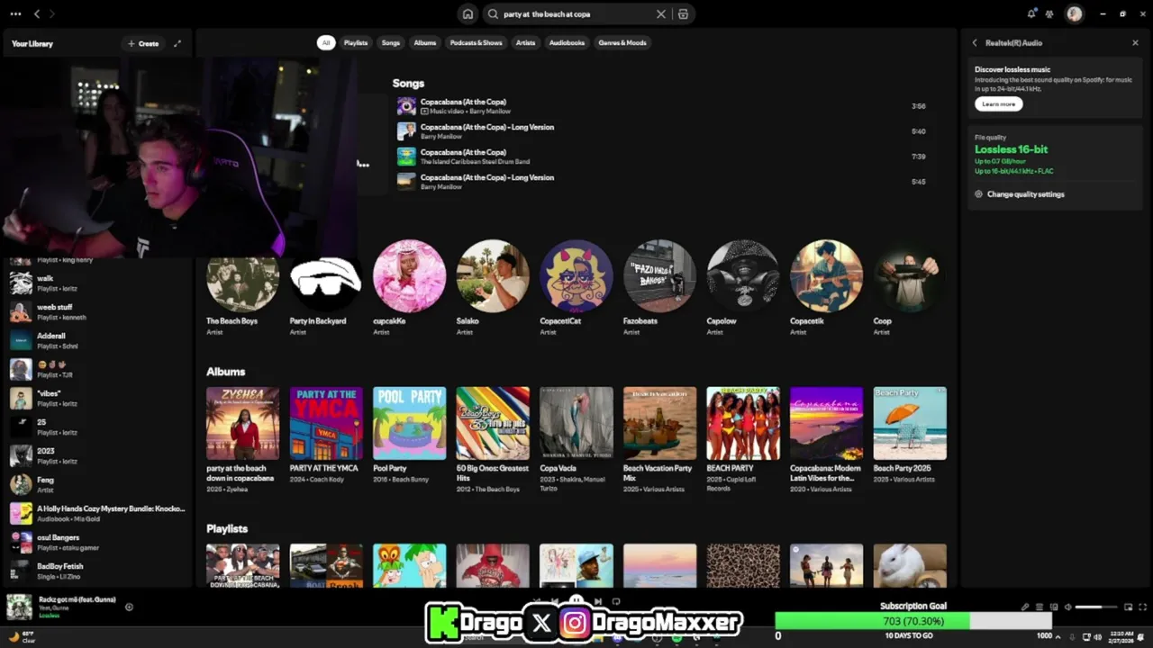1153x648 pixels.
Task: Open Party In Backyard artist
Action: click(x=326, y=287)
